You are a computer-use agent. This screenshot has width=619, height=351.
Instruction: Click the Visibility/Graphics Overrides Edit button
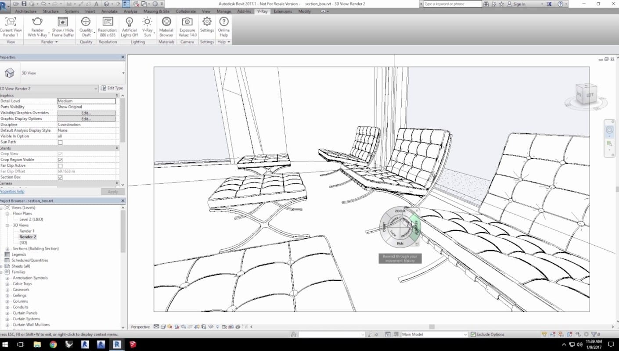(86, 113)
